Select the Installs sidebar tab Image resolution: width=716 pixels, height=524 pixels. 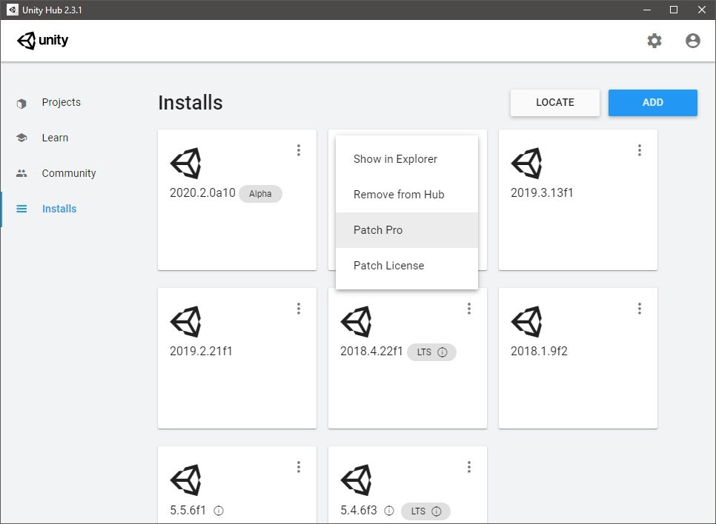tap(59, 209)
